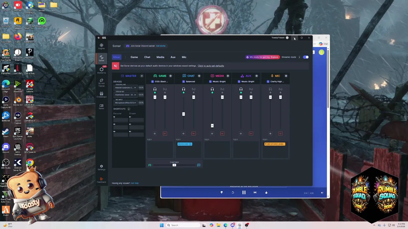Open 3D Aim Trainer in sidebar

[101, 83]
